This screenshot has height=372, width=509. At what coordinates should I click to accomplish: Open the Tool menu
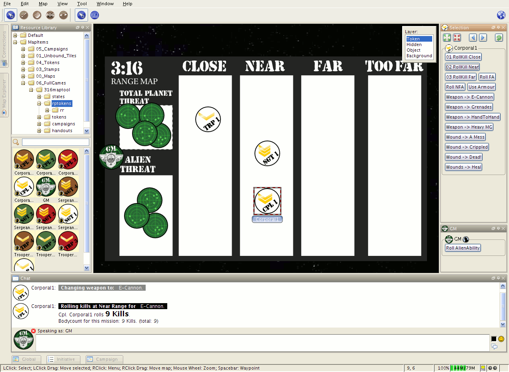click(82, 4)
